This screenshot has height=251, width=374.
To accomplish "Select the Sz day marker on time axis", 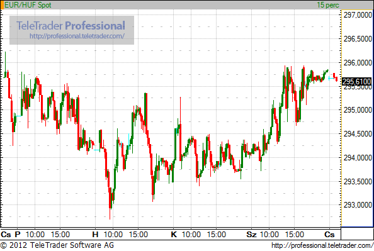I will pyautogui.click(x=251, y=234).
